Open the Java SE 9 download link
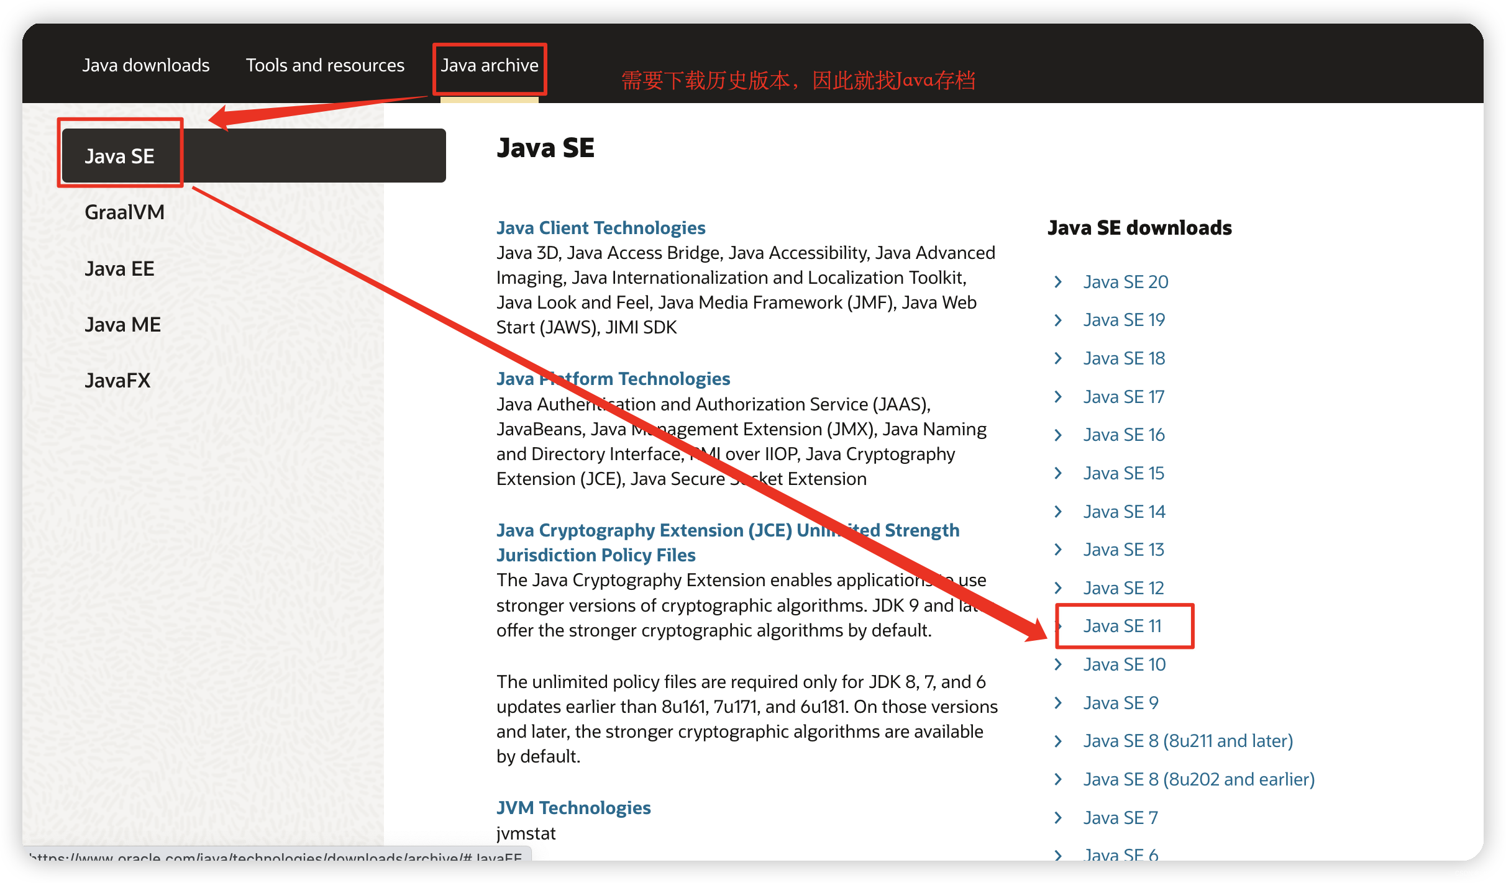Viewport: 1506px width, 883px height. tap(1121, 703)
